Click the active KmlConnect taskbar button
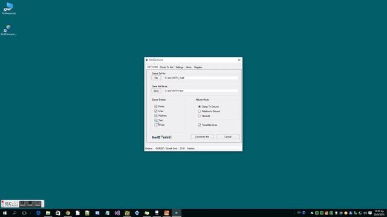387x217 pixels. 177,213
